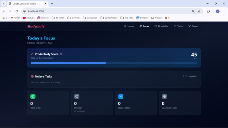This screenshot has height=128, width=228.
Task: Open the 'K' bookmark
Action: [167, 18]
